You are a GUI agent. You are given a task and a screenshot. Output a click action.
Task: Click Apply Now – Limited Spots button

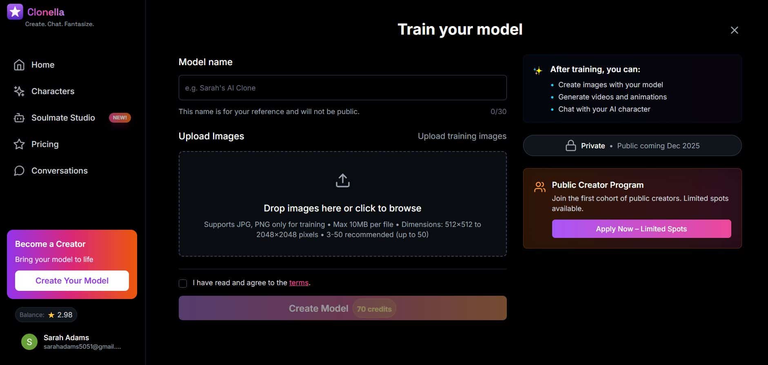tap(641, 229)
